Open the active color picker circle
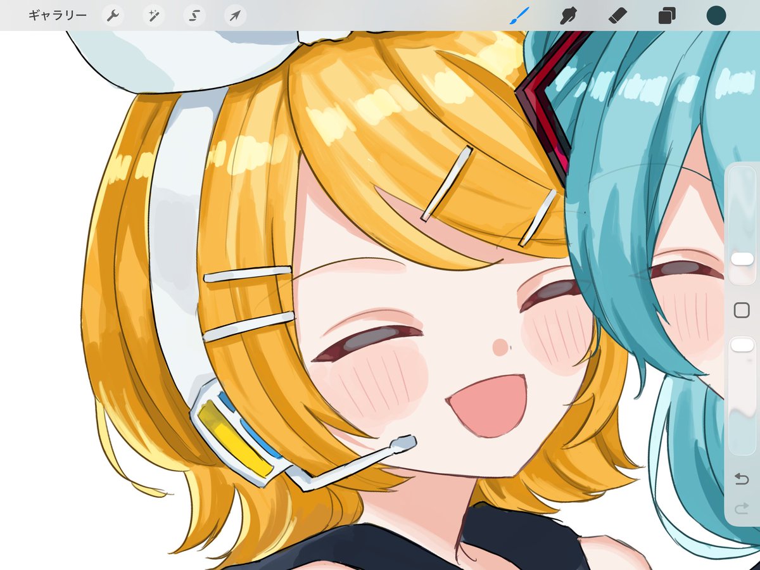760x570 pixels. (716, 16)
